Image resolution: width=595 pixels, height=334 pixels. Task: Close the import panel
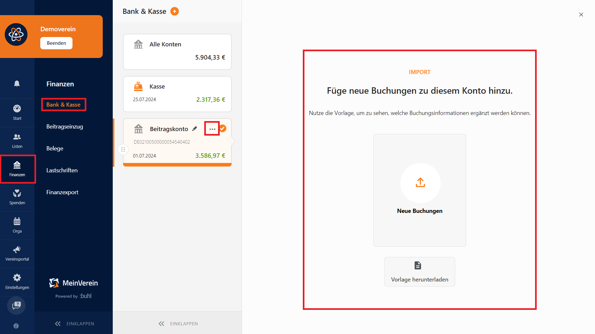point(581,14)
